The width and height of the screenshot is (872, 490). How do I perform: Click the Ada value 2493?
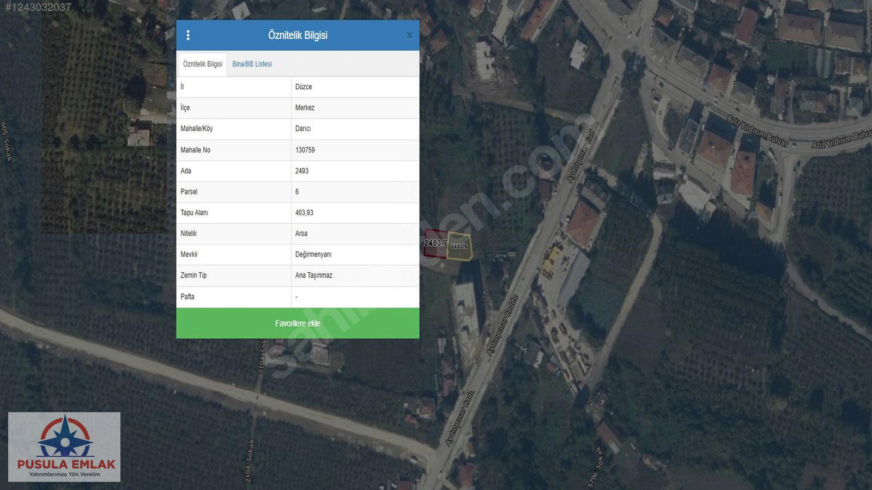coord(301,171)
